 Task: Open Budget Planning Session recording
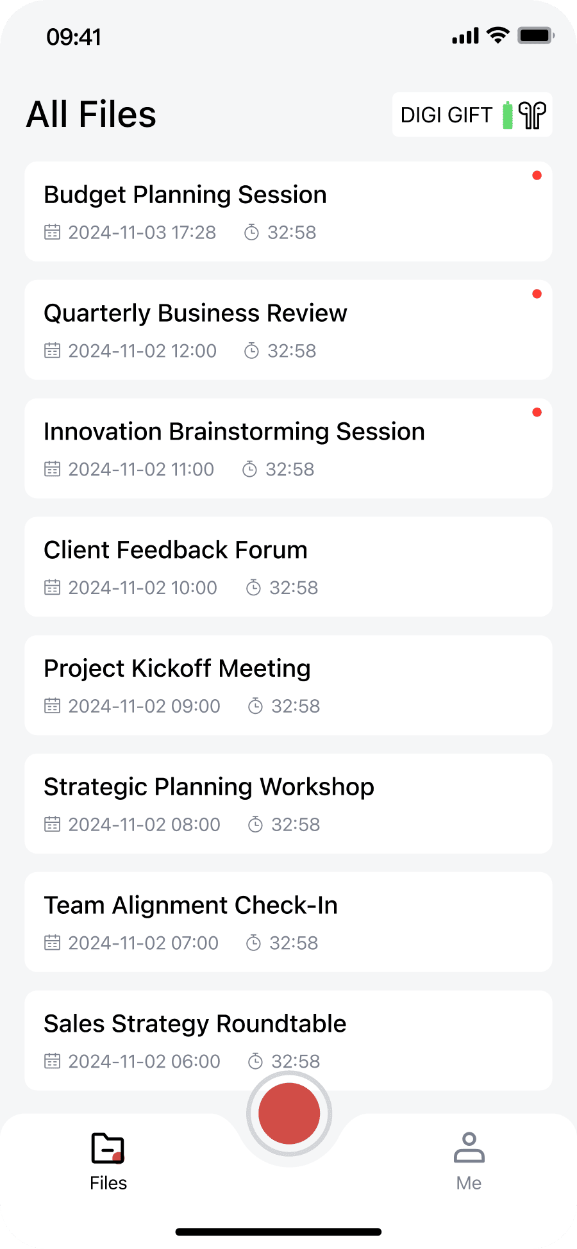click(288, 211)
